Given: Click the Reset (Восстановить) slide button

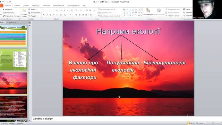Looking at the screenshot, I should coord(34,13).
